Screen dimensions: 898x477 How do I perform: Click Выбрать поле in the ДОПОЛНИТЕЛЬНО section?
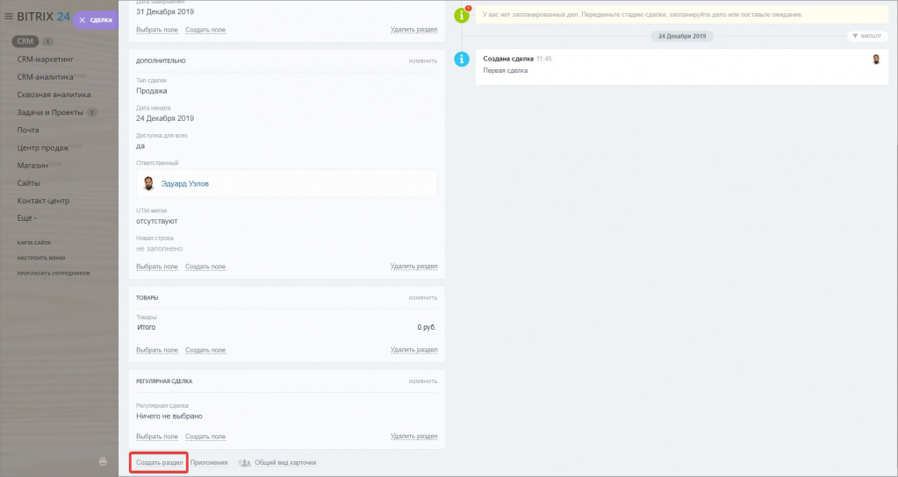tap(157, 267)
